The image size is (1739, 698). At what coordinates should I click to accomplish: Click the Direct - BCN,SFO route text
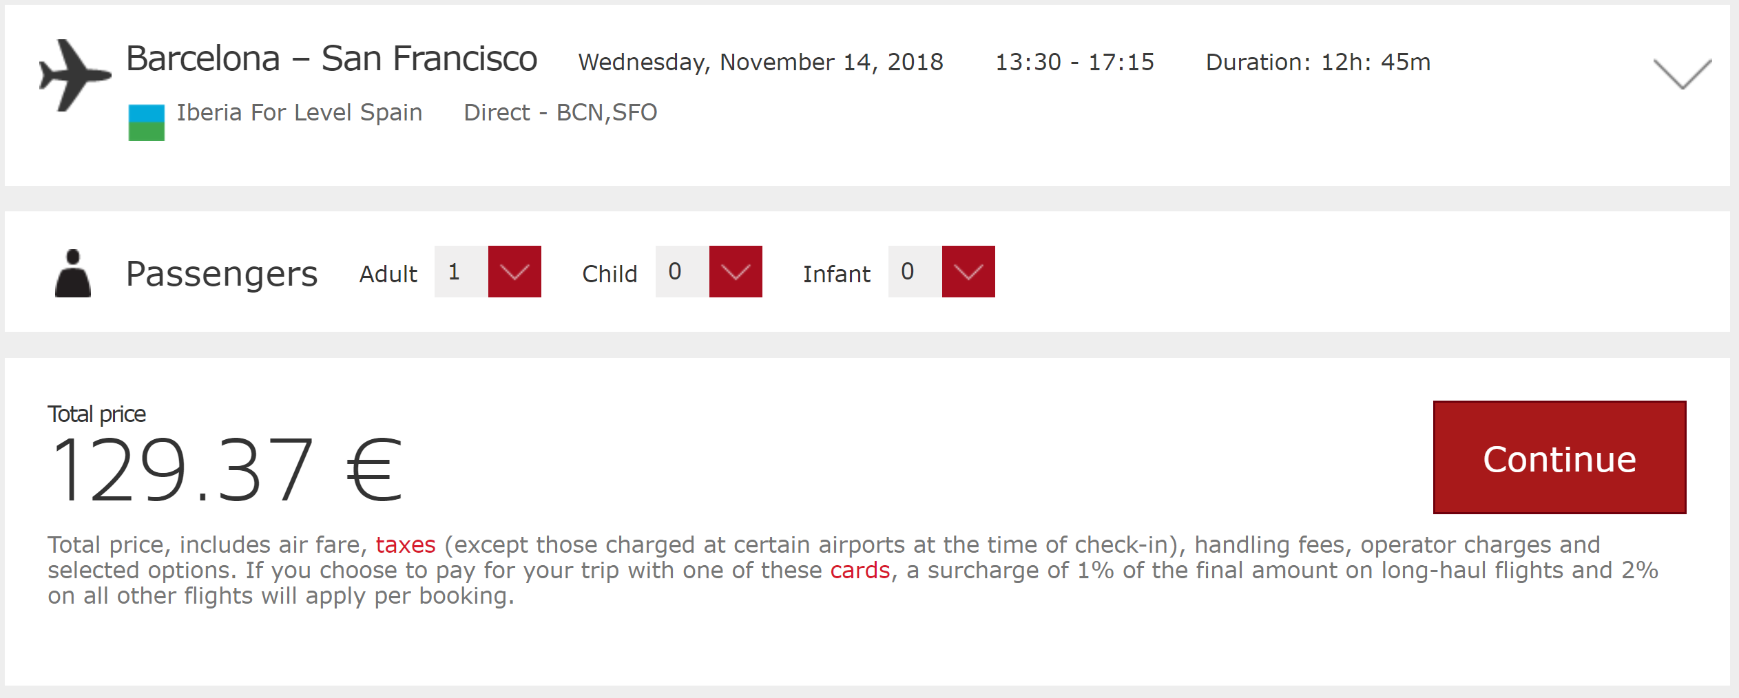(561, 112)
